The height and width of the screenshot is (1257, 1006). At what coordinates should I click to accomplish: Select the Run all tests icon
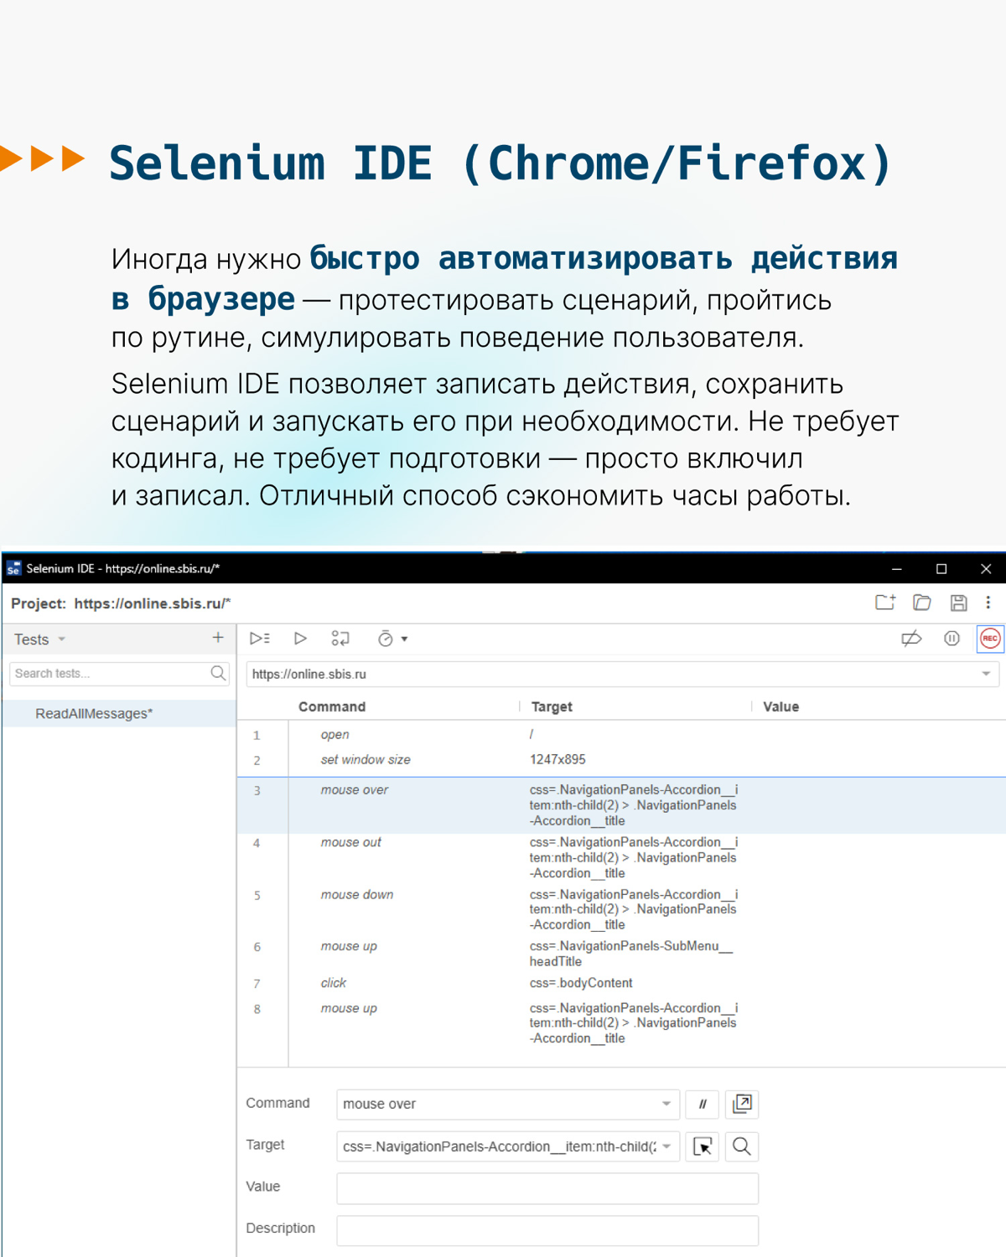(x=258, y=638)
